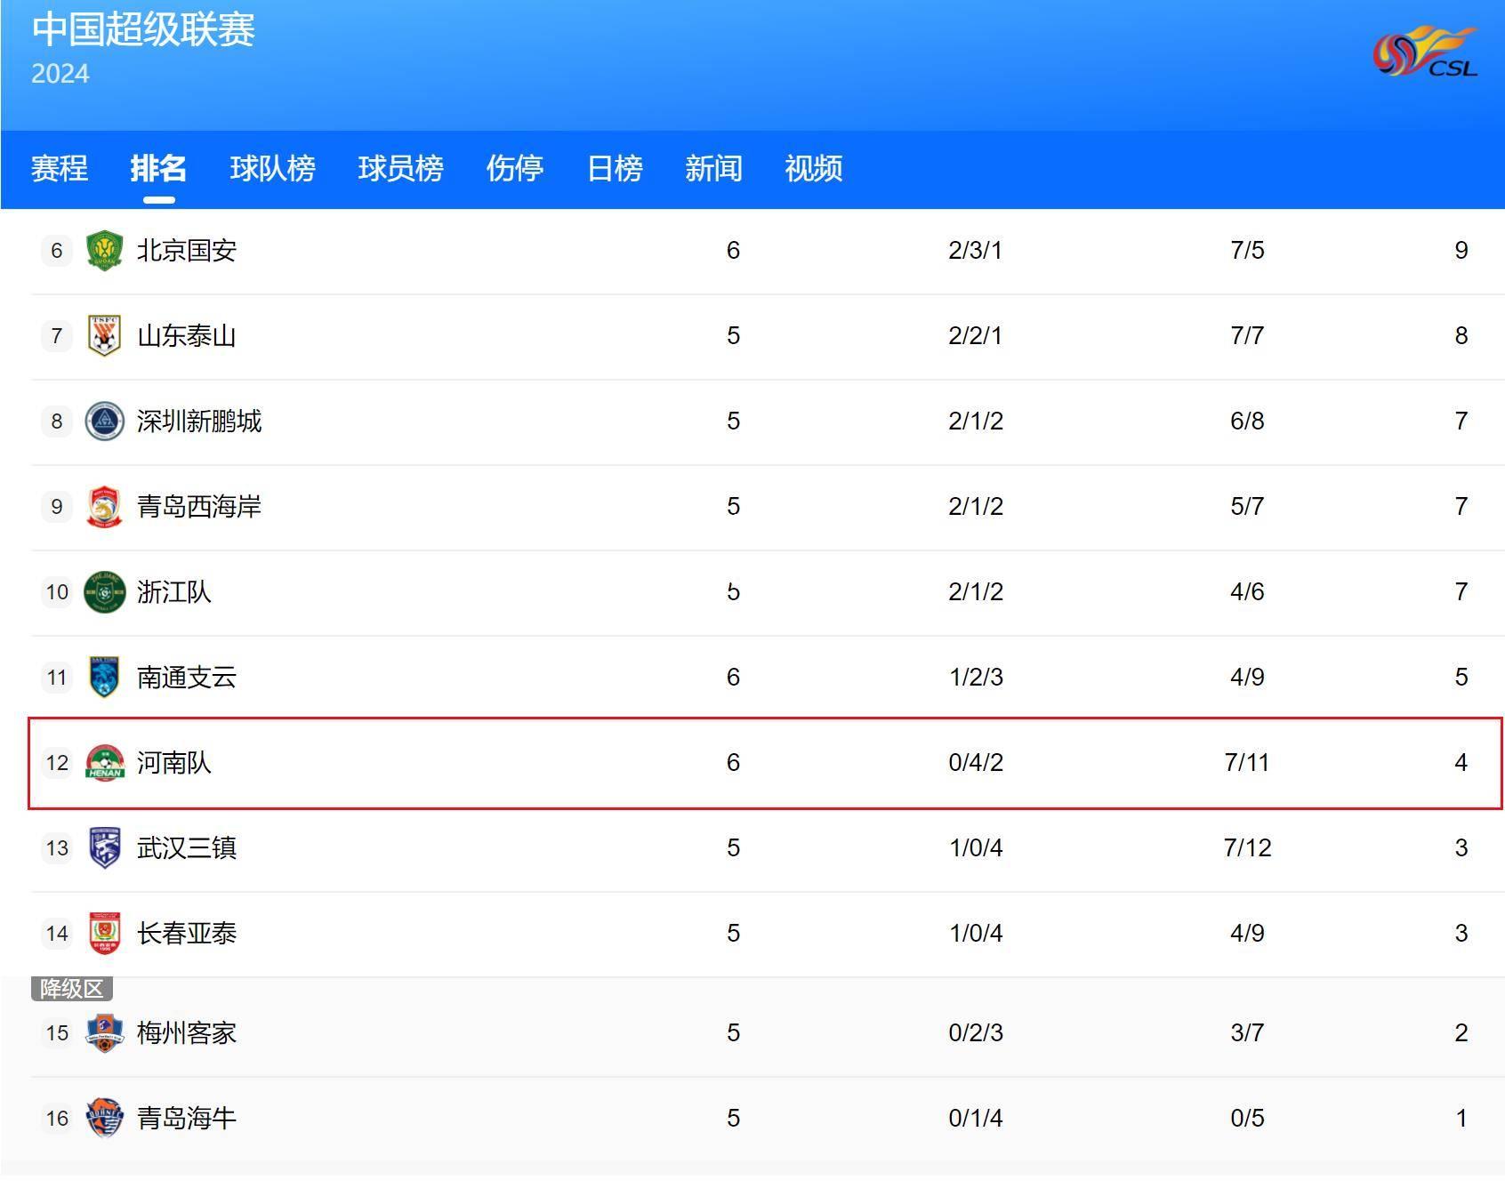Click 山东泰山 goals 7/7
The image size is (1505, 1196).
pyautogui.click(x=1247, y=336)
